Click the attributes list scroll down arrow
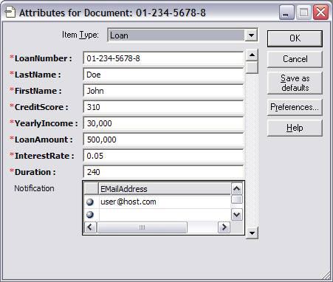This screenshot has height=282, width=333. pos(252,233)
